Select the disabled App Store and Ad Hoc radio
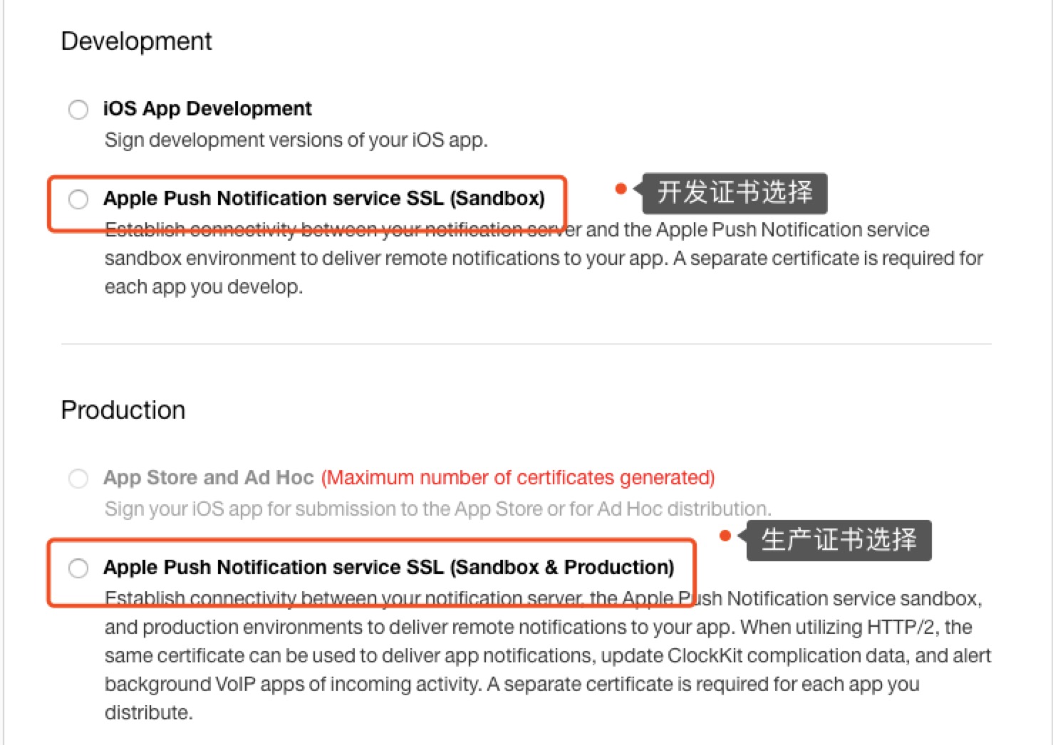The image size is (1053, 745). (78, 478)
